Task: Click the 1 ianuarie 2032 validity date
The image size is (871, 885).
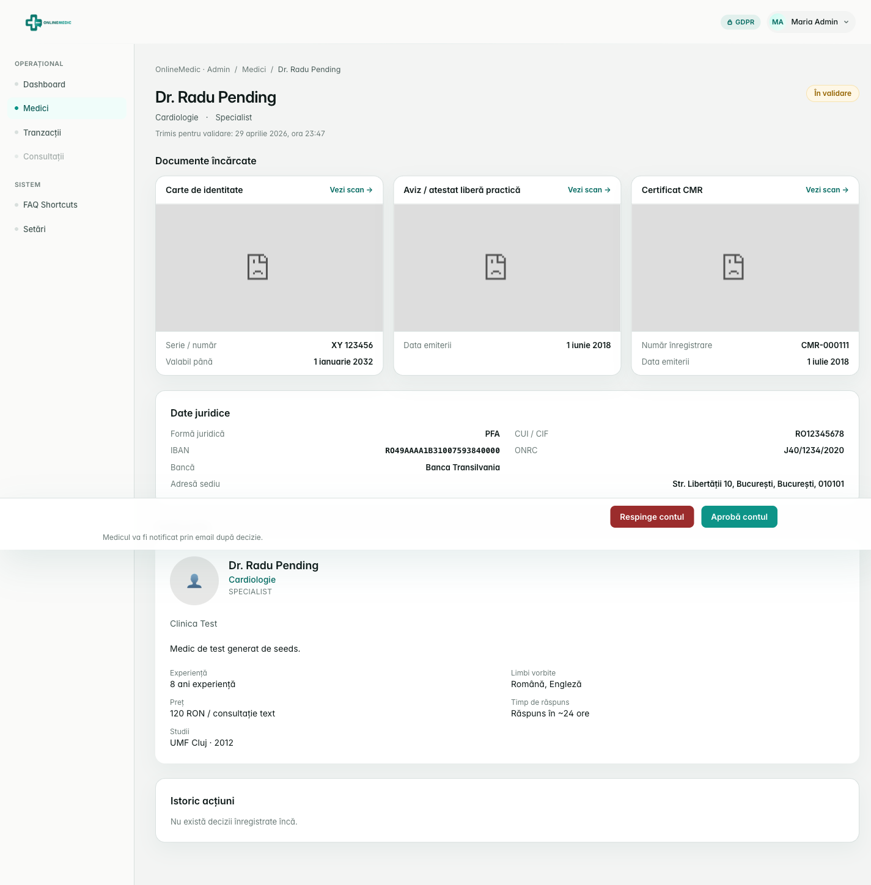Action: click(x=344, y=362)
